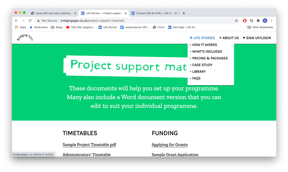Open a new browser tab
The image size is (288, 172).
pos(184,13)
